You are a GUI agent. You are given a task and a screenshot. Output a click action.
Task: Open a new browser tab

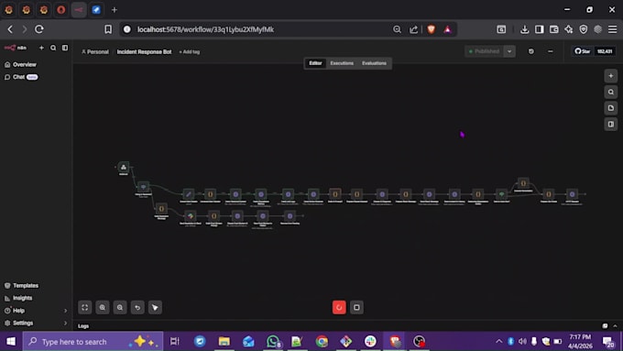[x=114, y=10]
